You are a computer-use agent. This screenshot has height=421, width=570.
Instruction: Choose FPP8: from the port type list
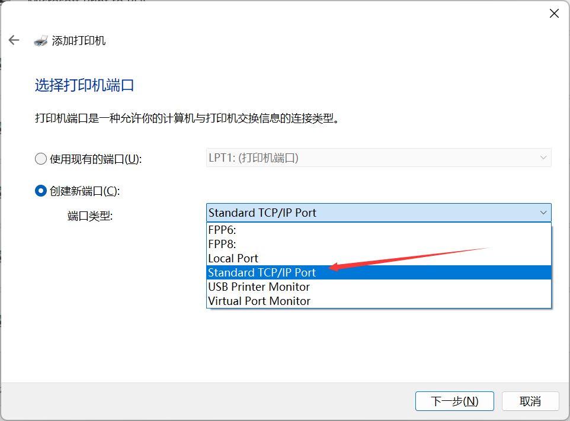click(223, 244)
